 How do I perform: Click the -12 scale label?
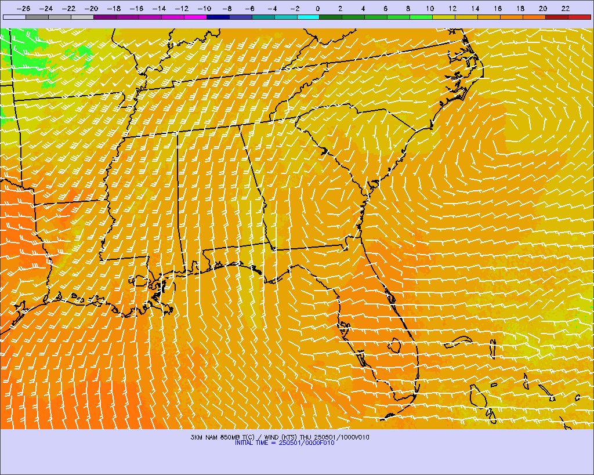(x=182, y=8)
